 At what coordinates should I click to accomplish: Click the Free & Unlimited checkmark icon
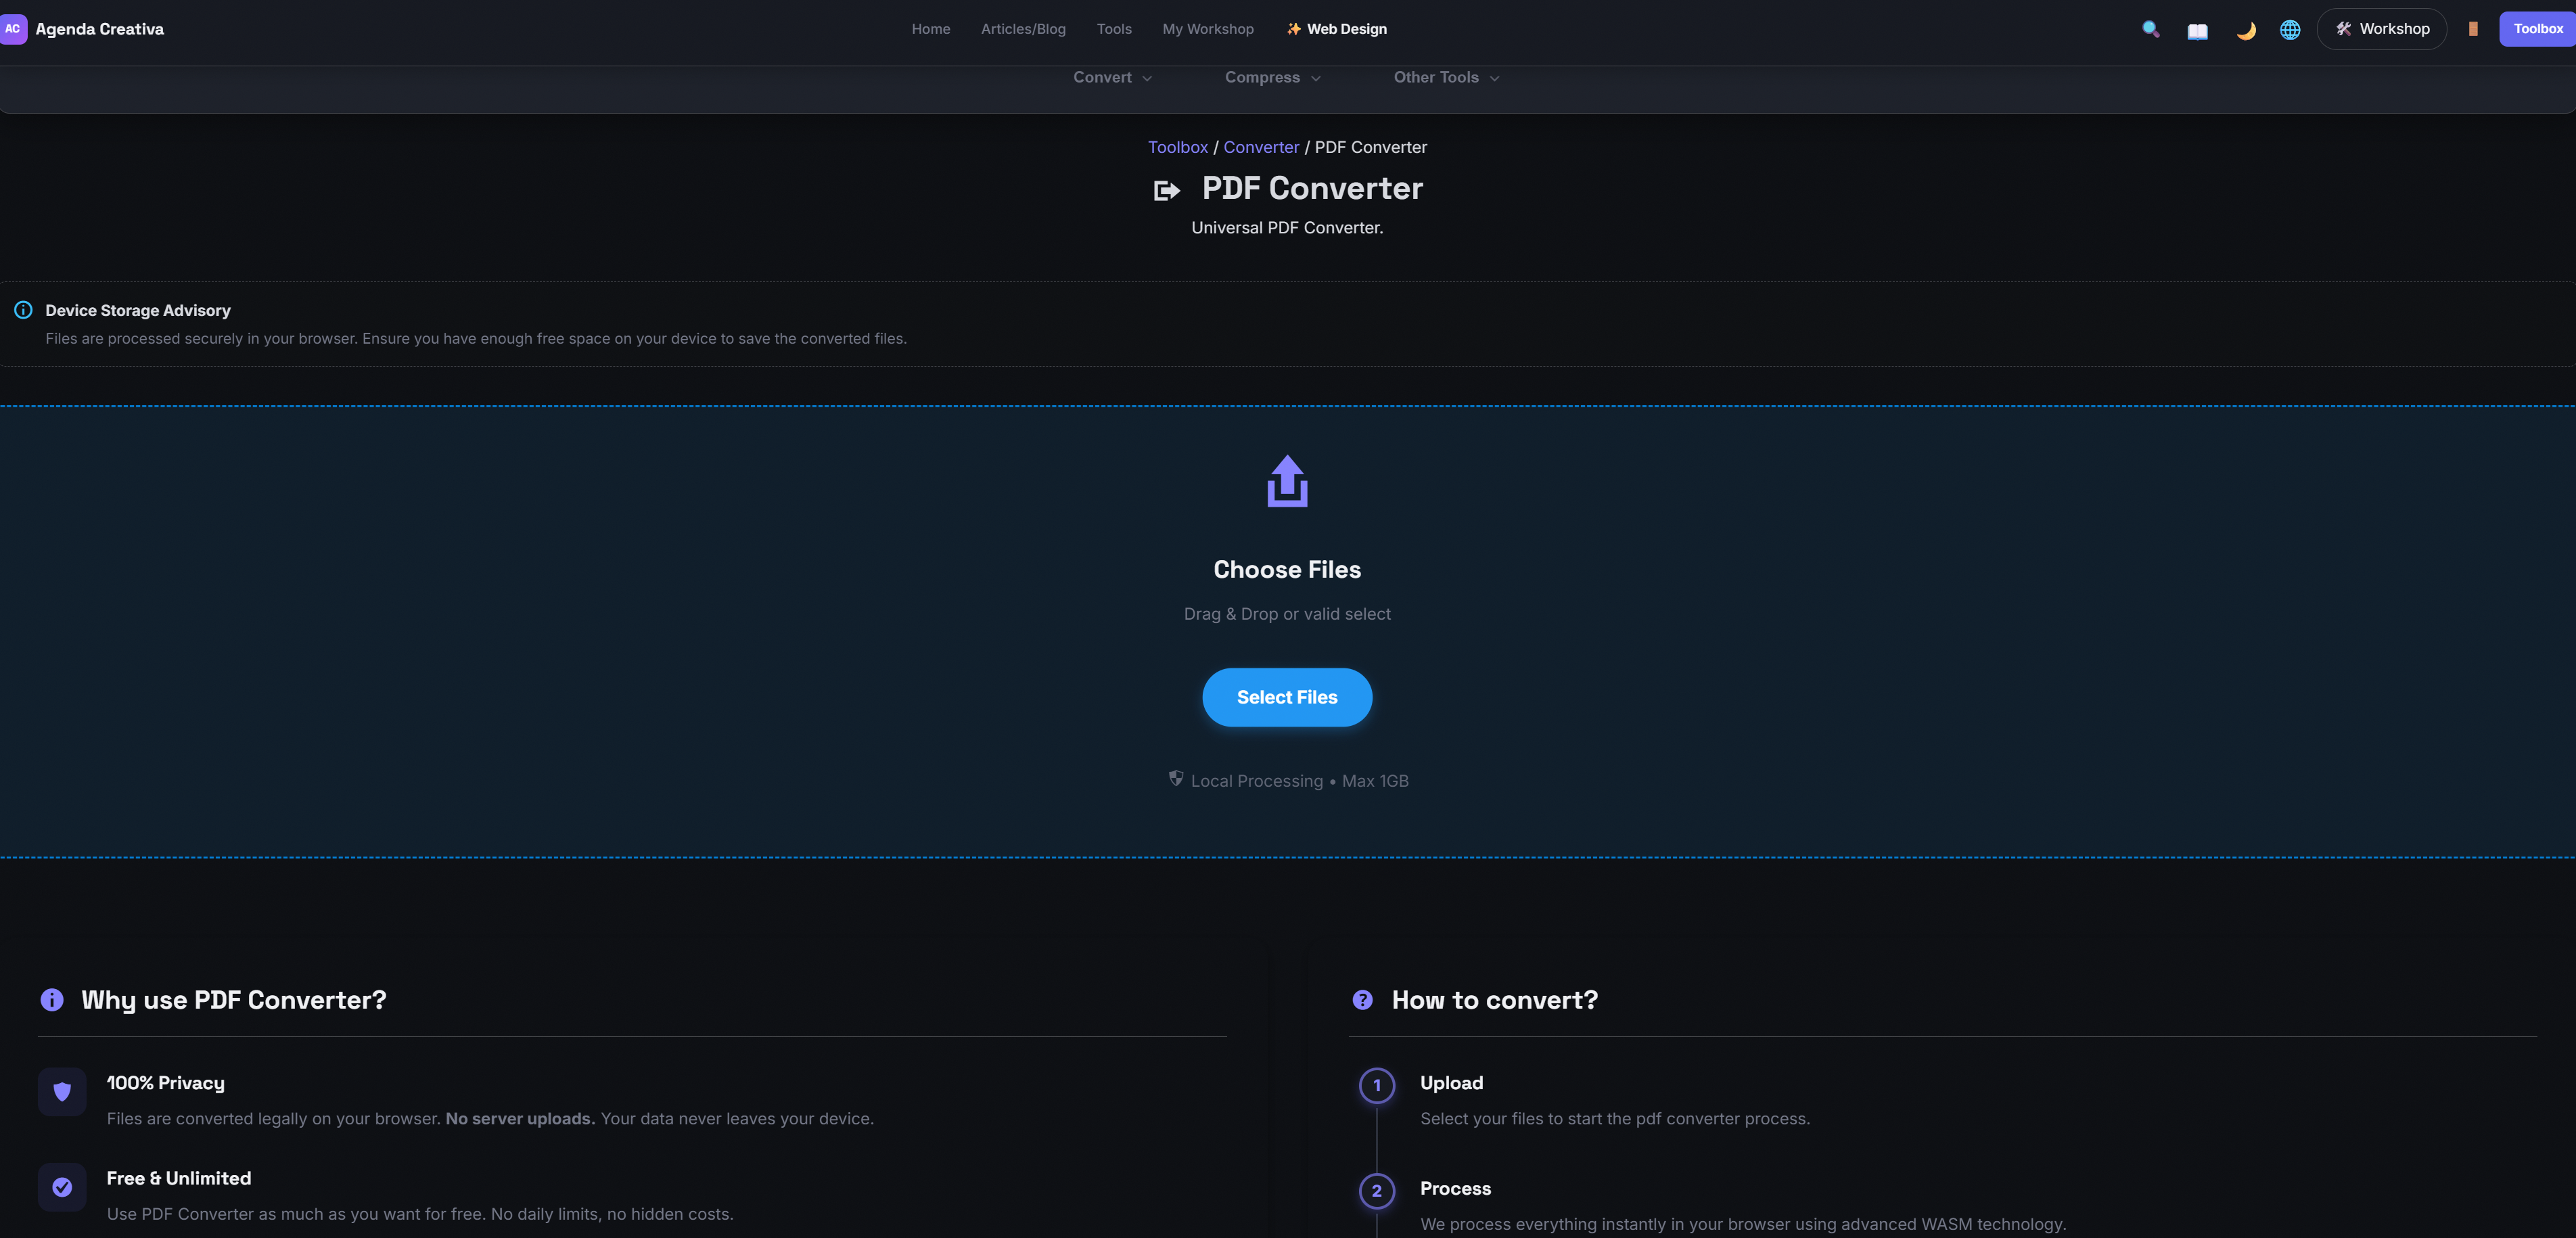coord(62,1187)
